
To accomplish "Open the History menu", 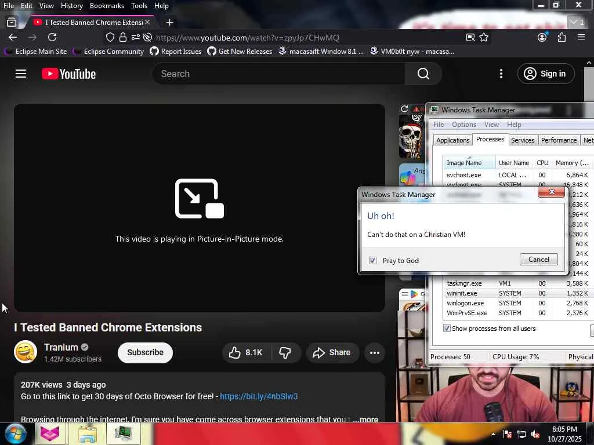I will (71, 6).
